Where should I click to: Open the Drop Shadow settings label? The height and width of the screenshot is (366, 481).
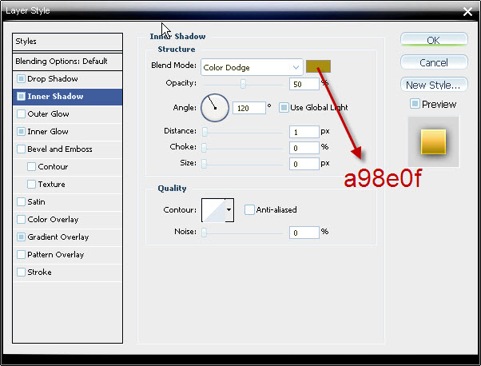(53, 79)
